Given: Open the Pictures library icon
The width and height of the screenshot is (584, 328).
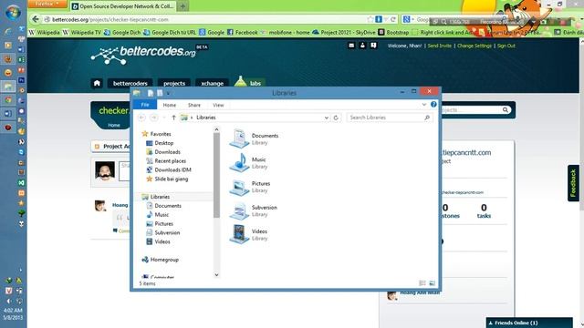Looking at the screenshot, I should pyautogui.click(x=239, y=187).
